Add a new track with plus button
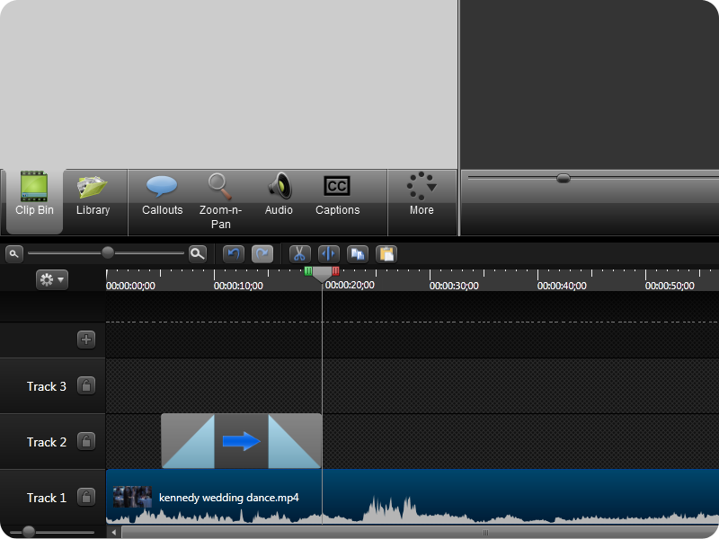The width and height of the screenshot is (719, 539). (x=86, y=340)
